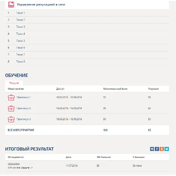Share result via the Facebook icon
This screenshot has width=176, height=176.
(x=157, y=149)
